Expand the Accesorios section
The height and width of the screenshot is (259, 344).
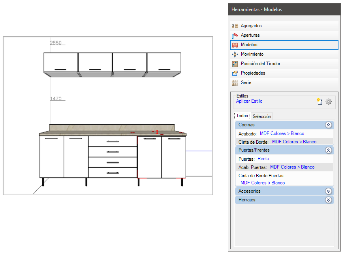(x=328, y=191)
